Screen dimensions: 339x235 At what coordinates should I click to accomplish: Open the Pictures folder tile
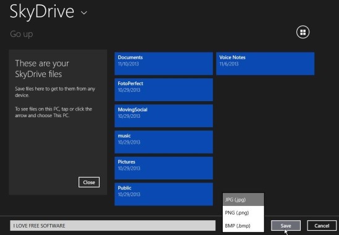164,168
